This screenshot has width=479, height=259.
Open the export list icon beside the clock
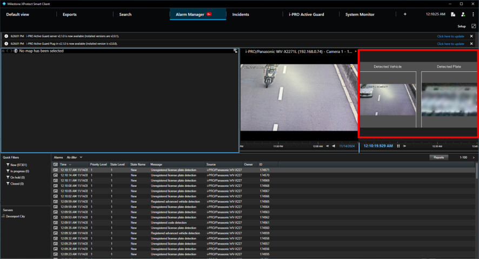pyautogui.click(x=453, y=15)
